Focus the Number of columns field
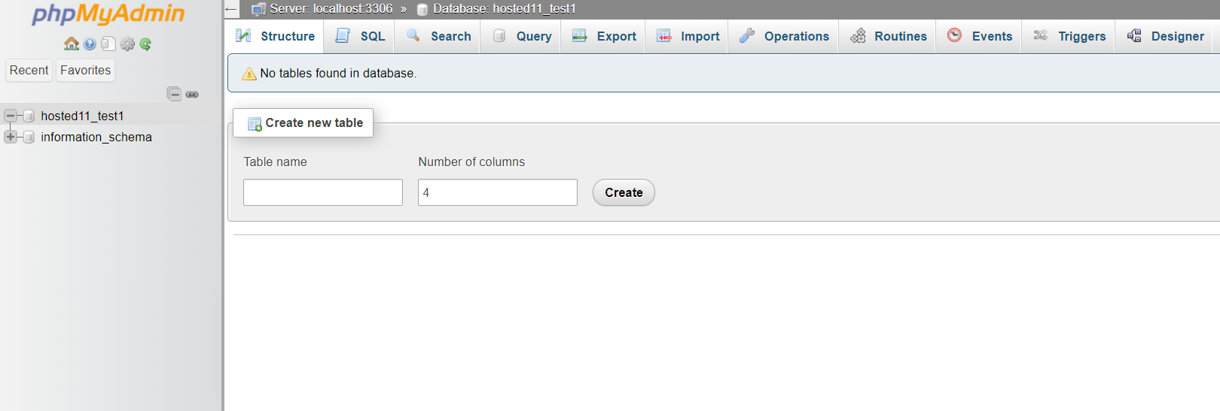This screenshot has width=1220, height=411. (x=498, y=192)
